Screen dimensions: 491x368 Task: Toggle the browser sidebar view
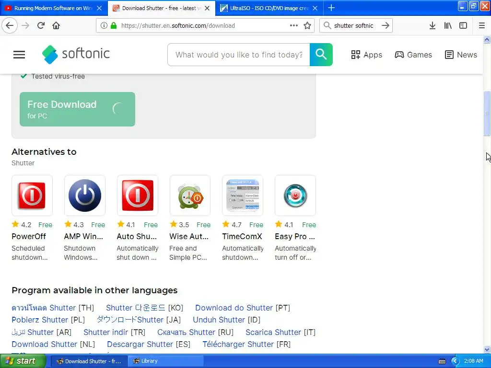click(463, 25)
